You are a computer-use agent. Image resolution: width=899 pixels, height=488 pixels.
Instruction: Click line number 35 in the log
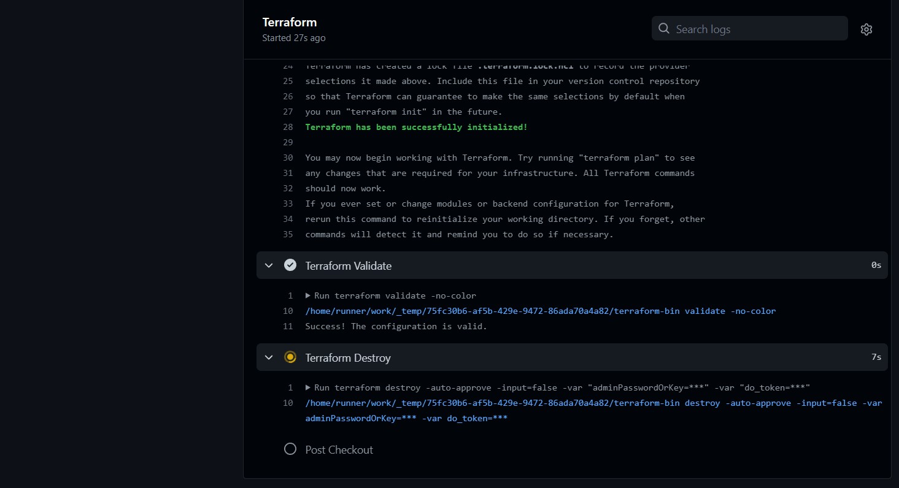click(288, 234)
